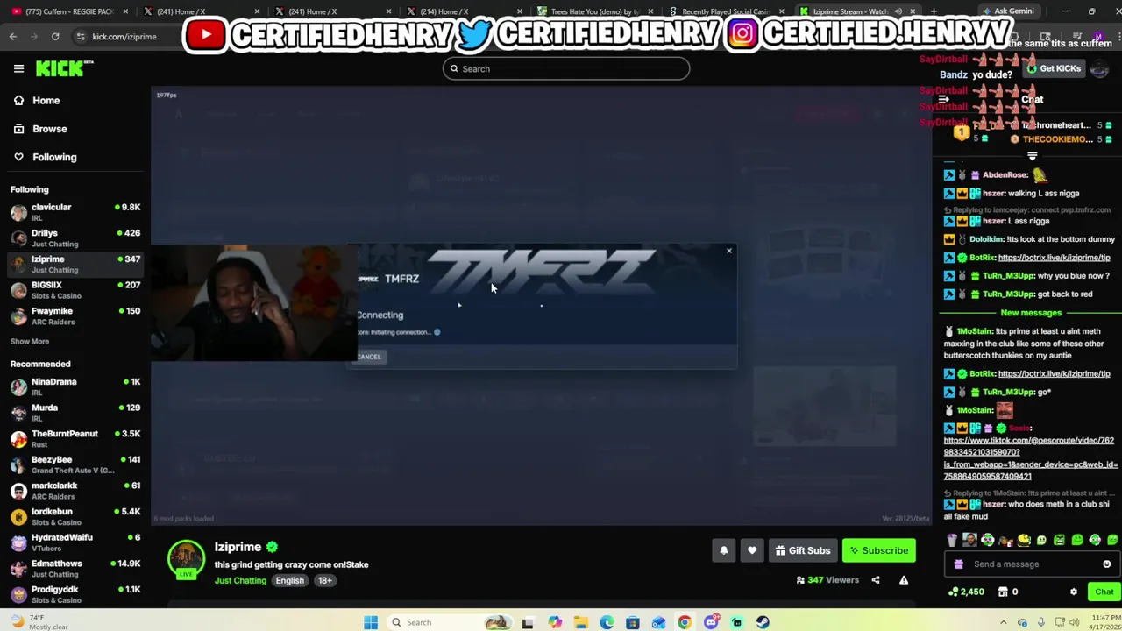This screenshot has height=631, width=1122.
Task: Click the 2,450 channel points balance
Action: (967, 592)
